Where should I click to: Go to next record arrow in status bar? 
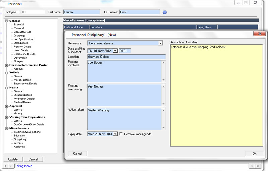point(252,166)
